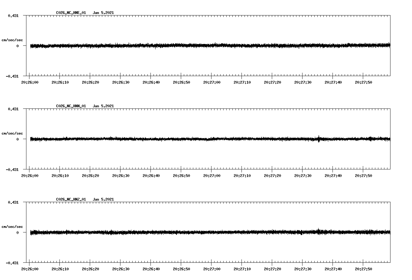412x280 pixels.
Task: Select the C026_NC_HNE_01 channel label
Action: point(70,12)
